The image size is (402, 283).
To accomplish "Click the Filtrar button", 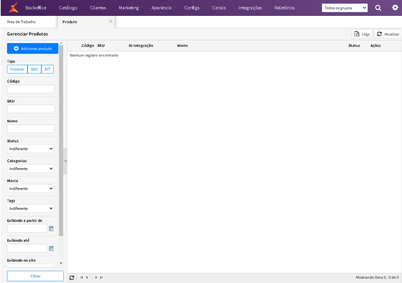I will click(35, 276).
